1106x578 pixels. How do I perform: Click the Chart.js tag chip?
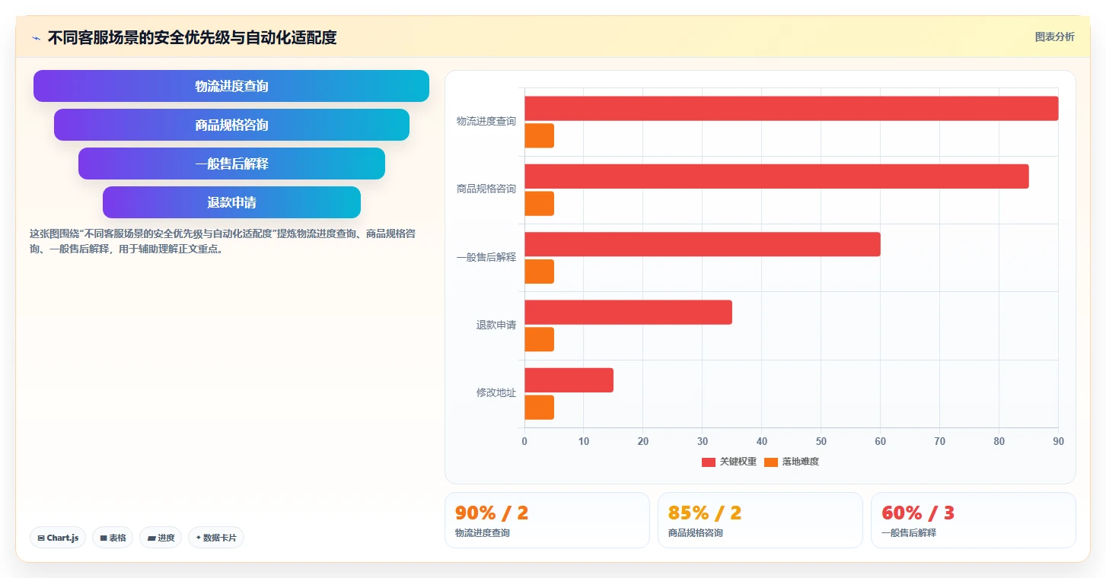pos(58,538)
